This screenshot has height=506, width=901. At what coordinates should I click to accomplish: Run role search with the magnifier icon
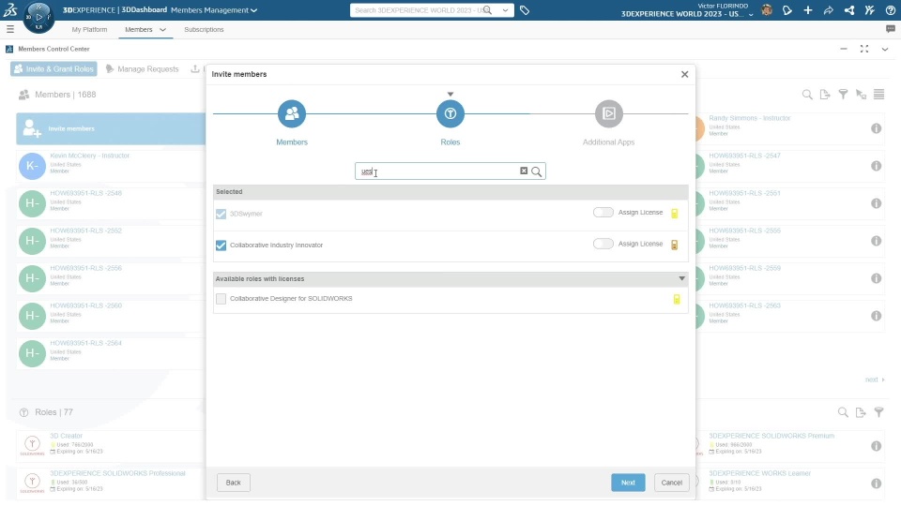(536, 171)
